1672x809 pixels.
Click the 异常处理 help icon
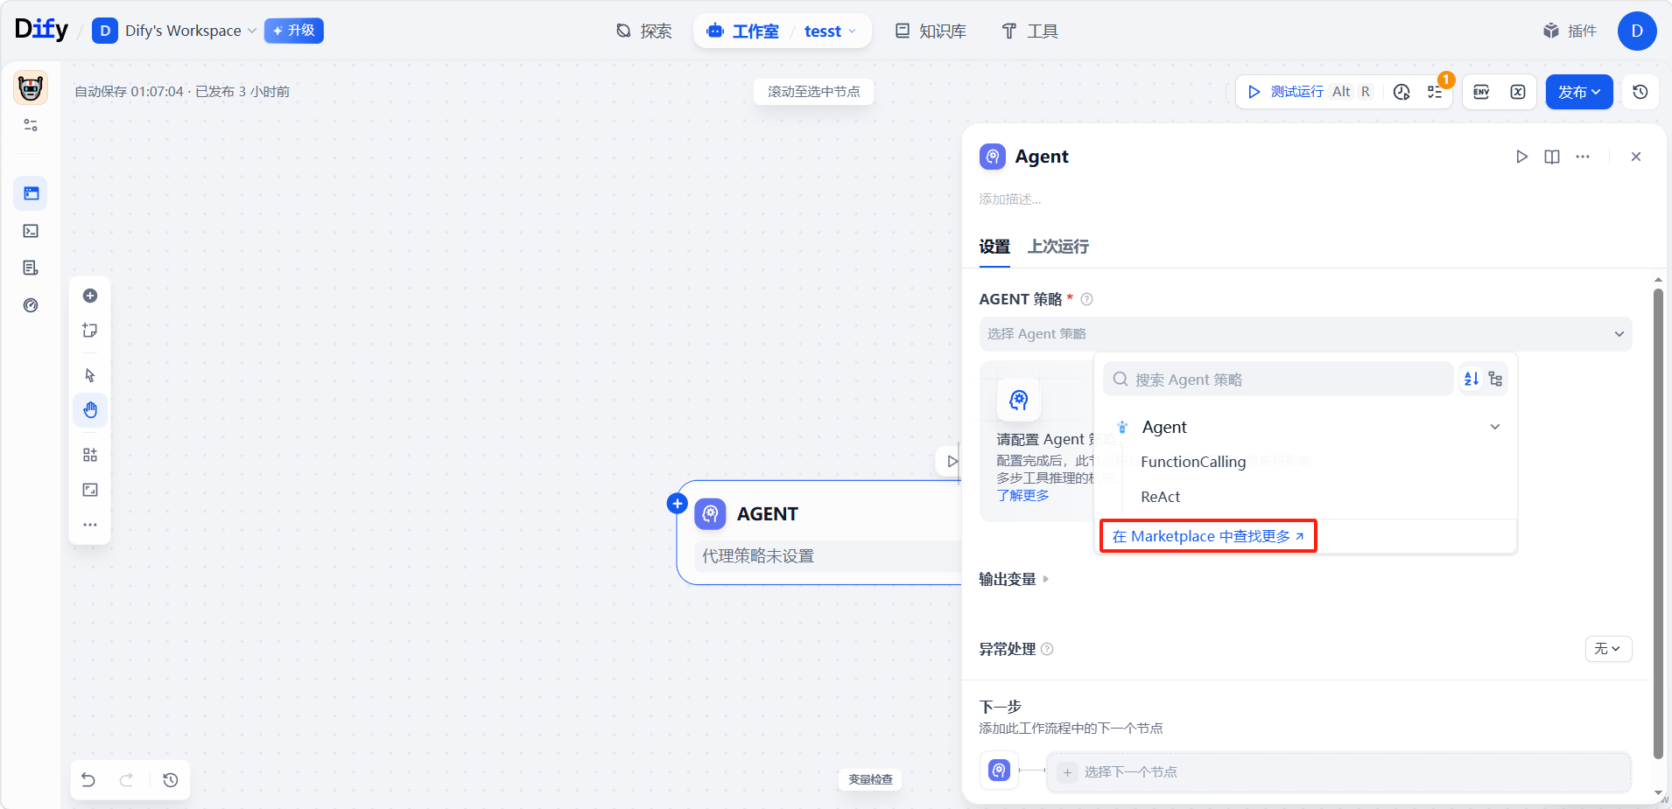tap(1047, 649)
